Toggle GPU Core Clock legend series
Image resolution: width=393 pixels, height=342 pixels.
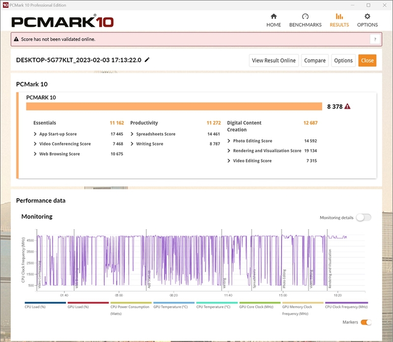[x=260, y=305]
